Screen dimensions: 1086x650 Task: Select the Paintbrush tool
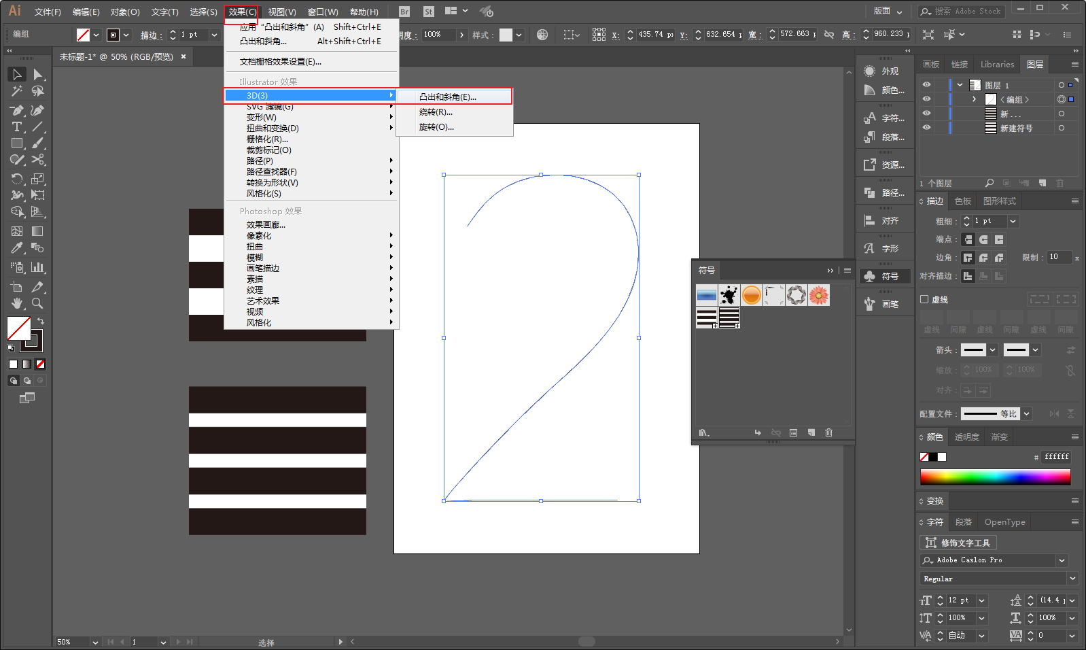(x=38, y=143)
